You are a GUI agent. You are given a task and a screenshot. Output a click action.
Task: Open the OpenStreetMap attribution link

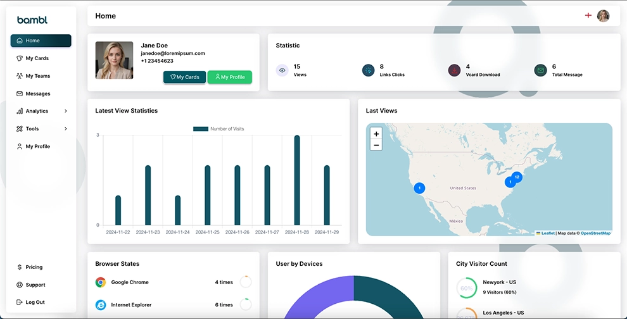coord(595,233)
